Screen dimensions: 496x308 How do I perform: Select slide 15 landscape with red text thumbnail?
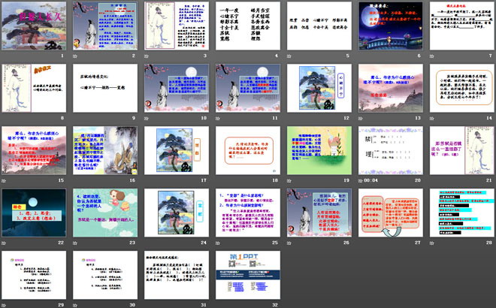tap(34, 150)
